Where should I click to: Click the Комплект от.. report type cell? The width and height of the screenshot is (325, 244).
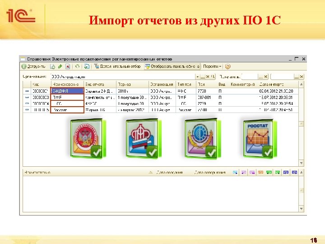100,97
